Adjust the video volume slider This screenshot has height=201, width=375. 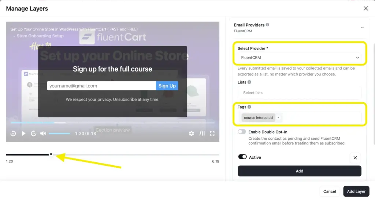coord(60,134)
